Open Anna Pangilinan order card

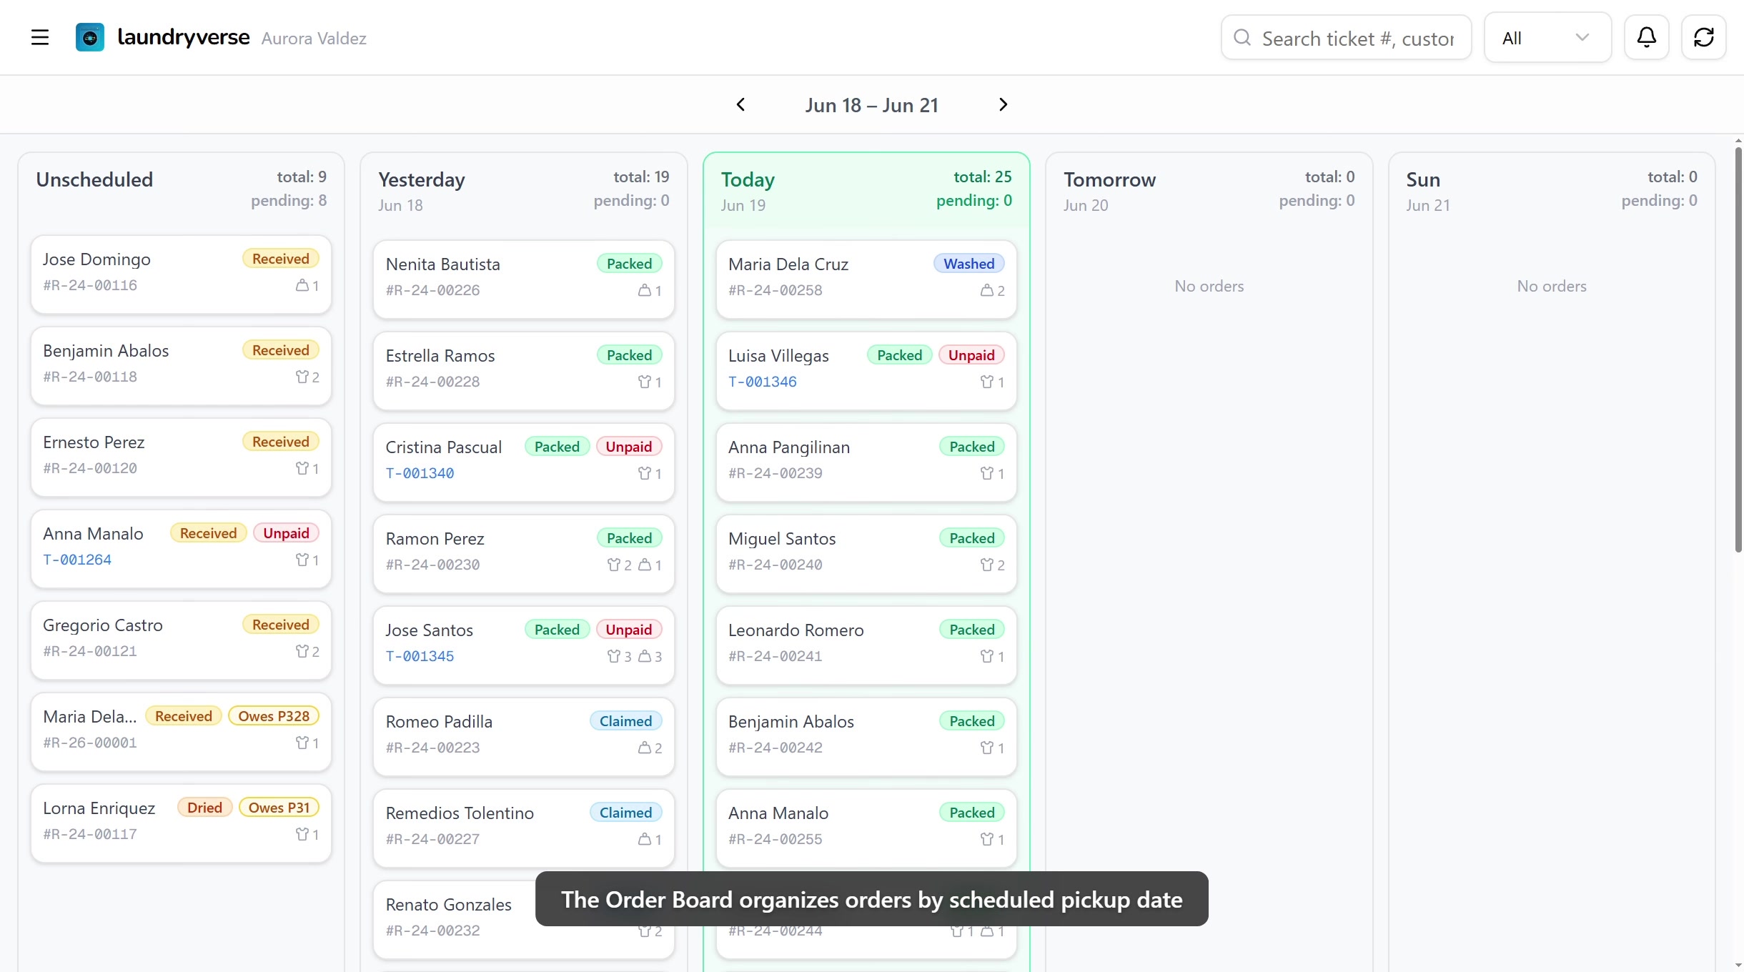pyautogui.click(x=866, y=462)
